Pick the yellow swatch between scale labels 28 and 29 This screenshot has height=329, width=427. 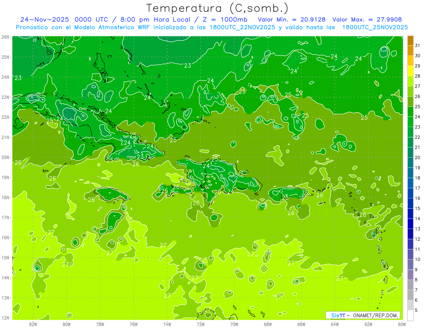[410, 71]
